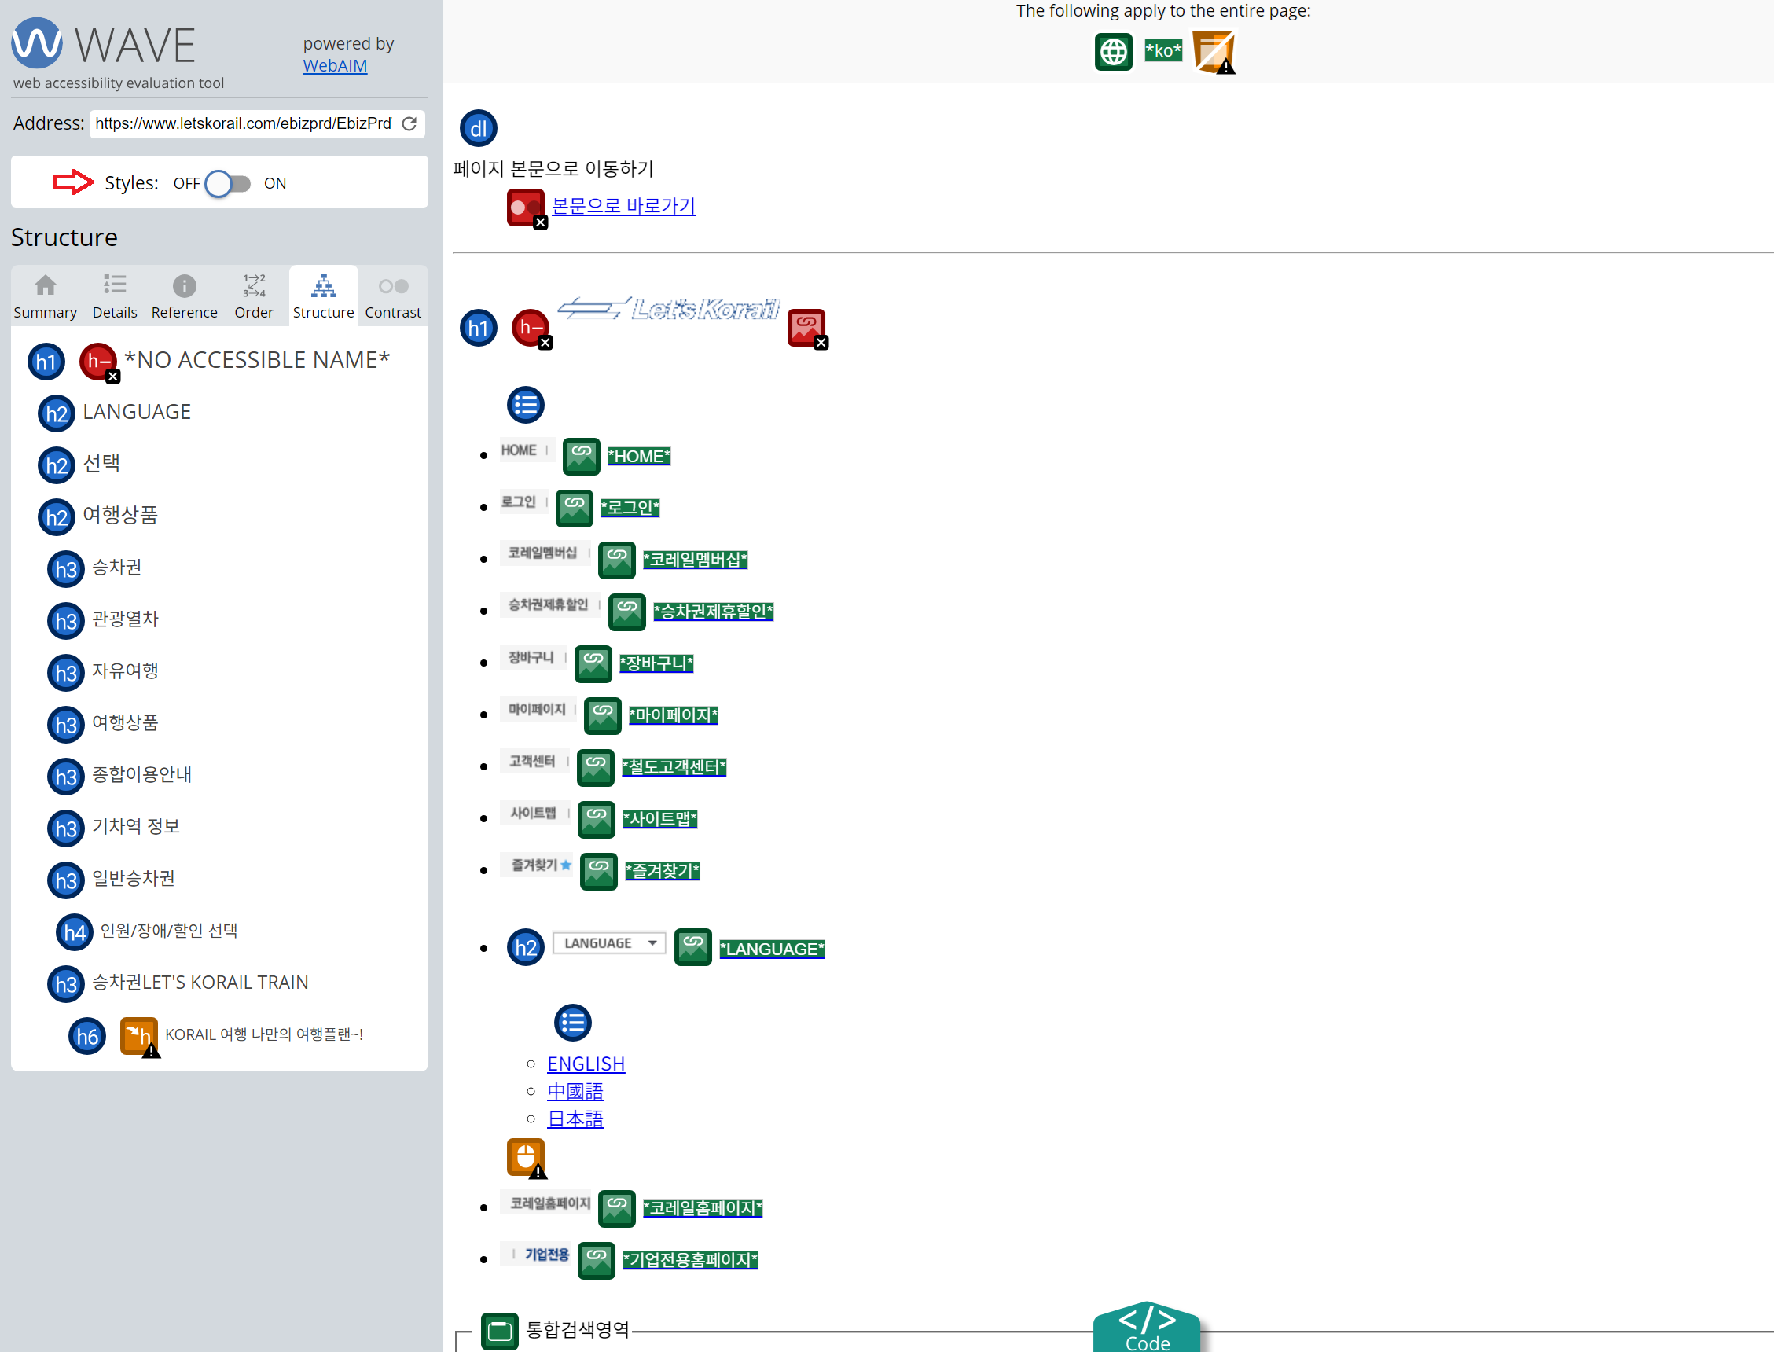Switch to the Contrast tab
Screen dimensions: 1774x1352
[x=393, y=296]
